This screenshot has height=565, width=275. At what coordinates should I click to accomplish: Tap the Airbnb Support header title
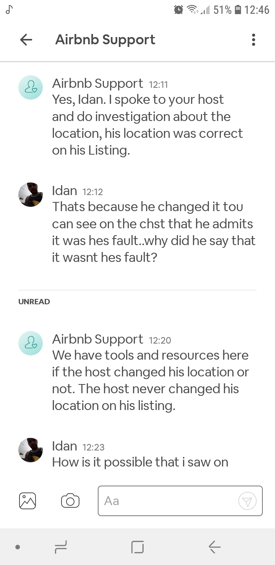point(105,40)
